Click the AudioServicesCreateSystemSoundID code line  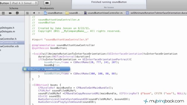click(84, 99)
